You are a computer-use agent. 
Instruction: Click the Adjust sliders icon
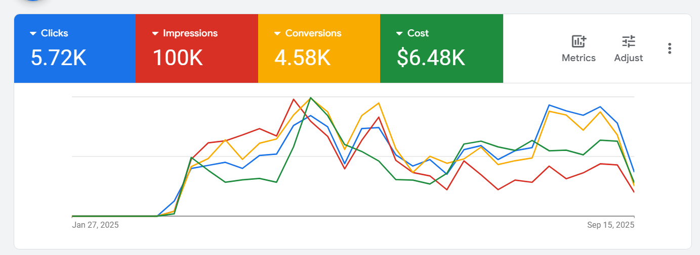(628, 41)
